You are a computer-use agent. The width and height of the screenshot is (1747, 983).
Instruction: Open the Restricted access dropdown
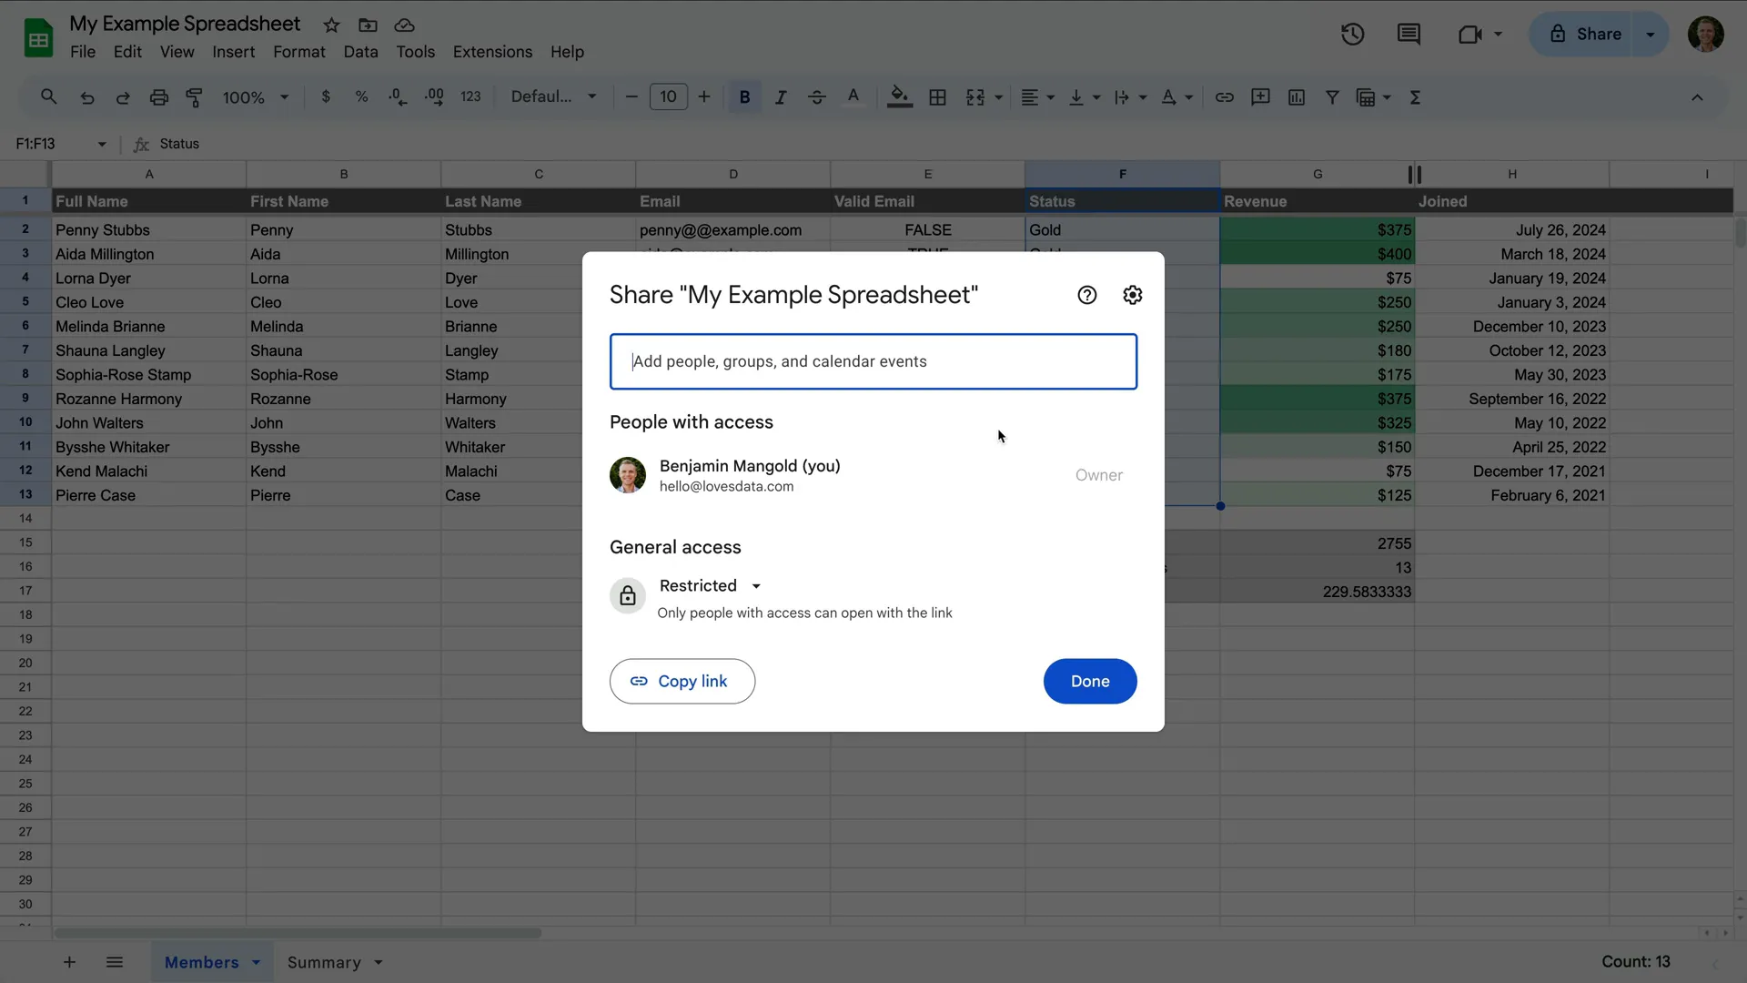(710, 585)
